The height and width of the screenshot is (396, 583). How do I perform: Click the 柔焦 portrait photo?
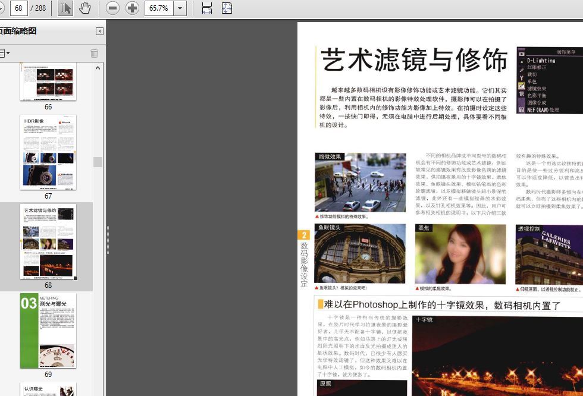(x=460, y=254)
